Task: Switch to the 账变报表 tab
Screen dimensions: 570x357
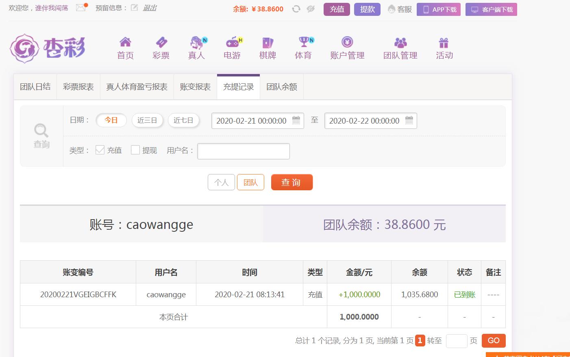Action: coord(195,87)
